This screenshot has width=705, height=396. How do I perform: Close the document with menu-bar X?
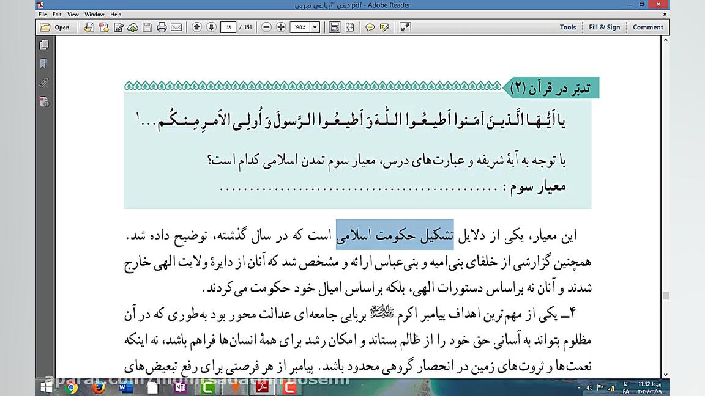click(665, 15)
